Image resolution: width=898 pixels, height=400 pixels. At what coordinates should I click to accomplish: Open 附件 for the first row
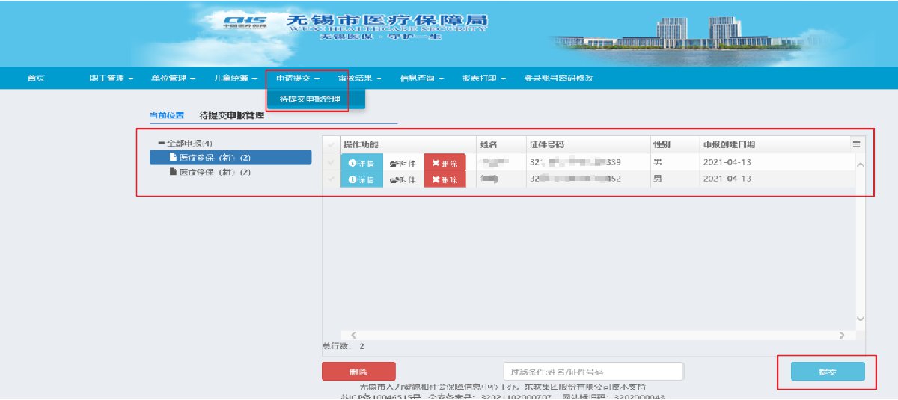(x=403, y=162)
